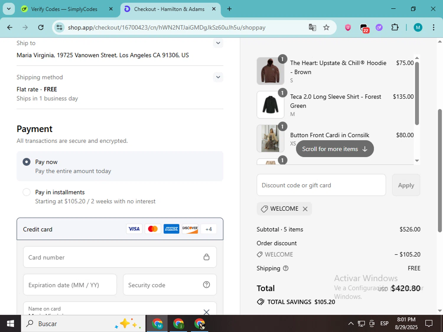Click the item list scroll-up arrow

tap(417, 58)
